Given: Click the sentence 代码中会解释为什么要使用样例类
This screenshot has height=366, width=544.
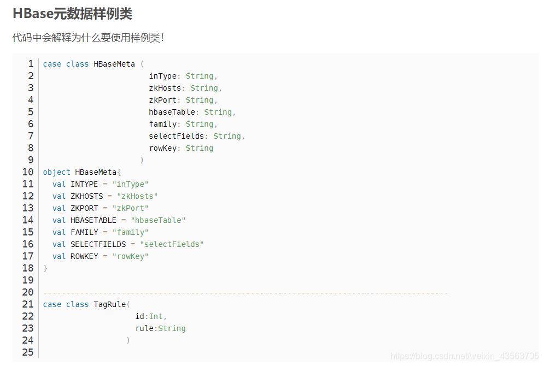Looking at the screenshot, I should tap(88, 38).
